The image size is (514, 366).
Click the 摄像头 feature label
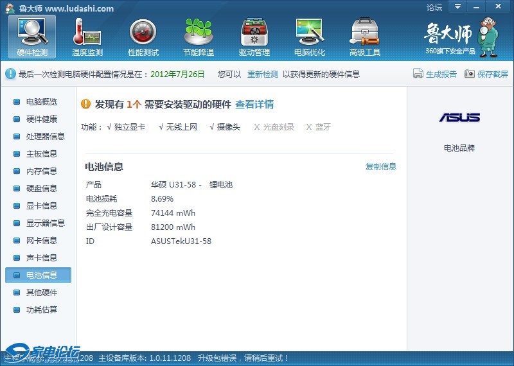point(229,126)
